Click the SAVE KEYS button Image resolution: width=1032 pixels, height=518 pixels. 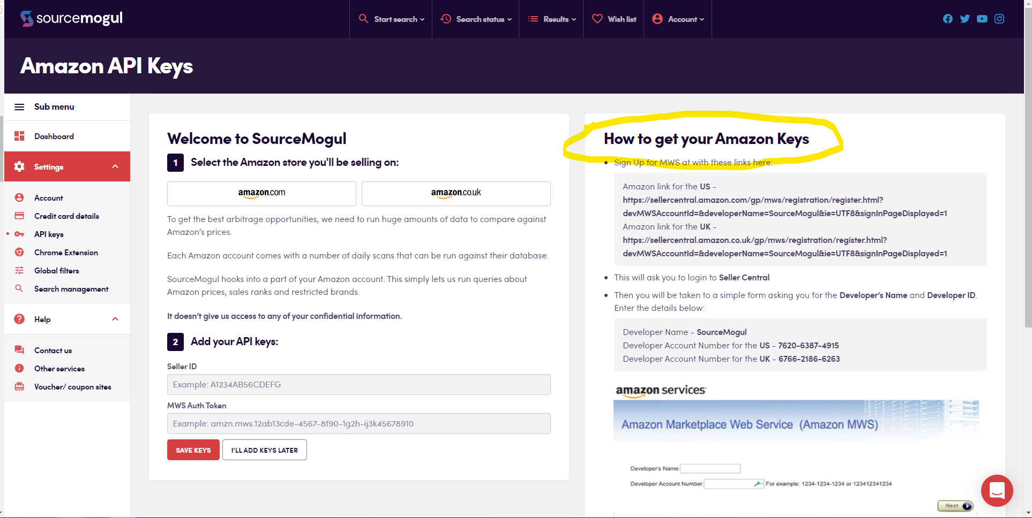coord(193,450)
